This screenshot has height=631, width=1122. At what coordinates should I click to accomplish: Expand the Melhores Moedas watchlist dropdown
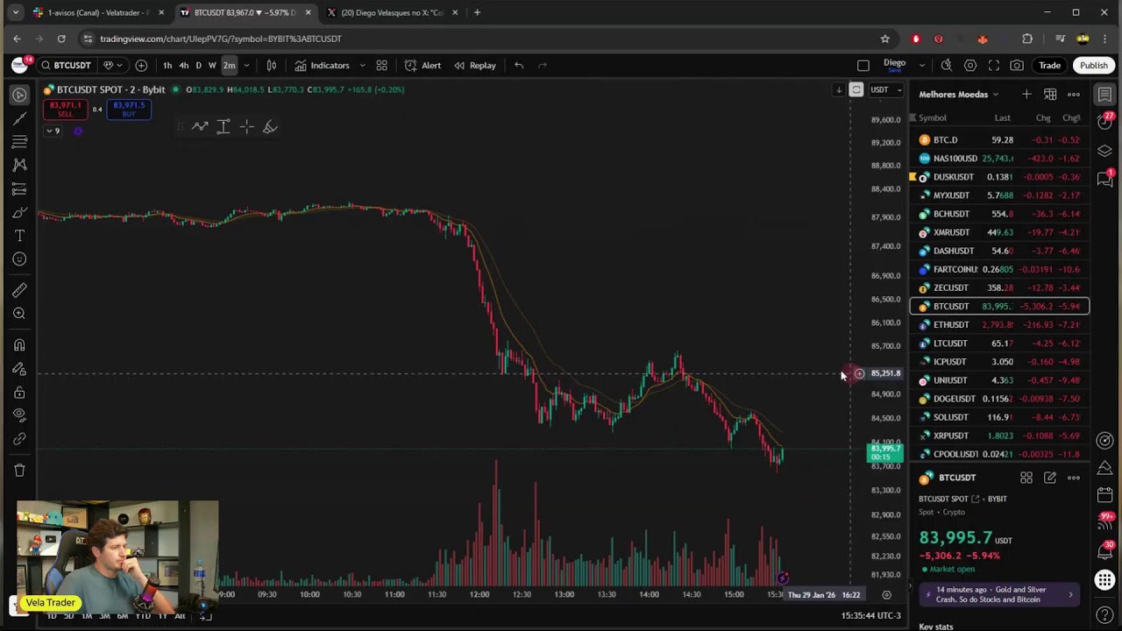[x=995, y=95]
